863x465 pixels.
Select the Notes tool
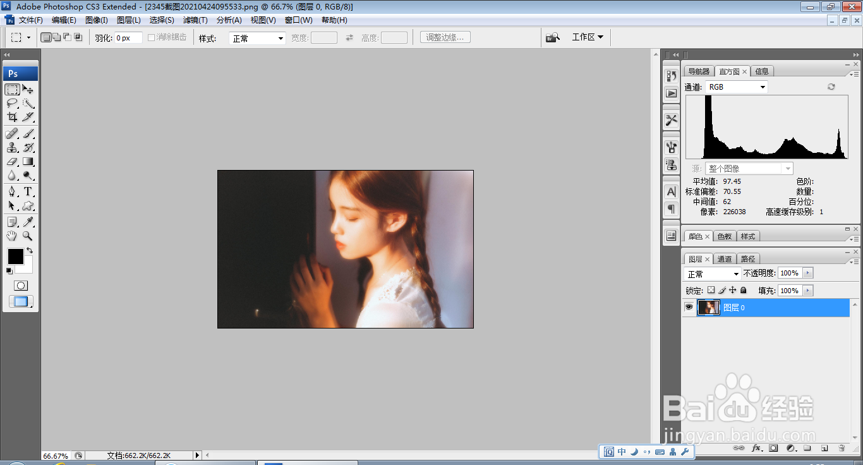tap(13, 222)
